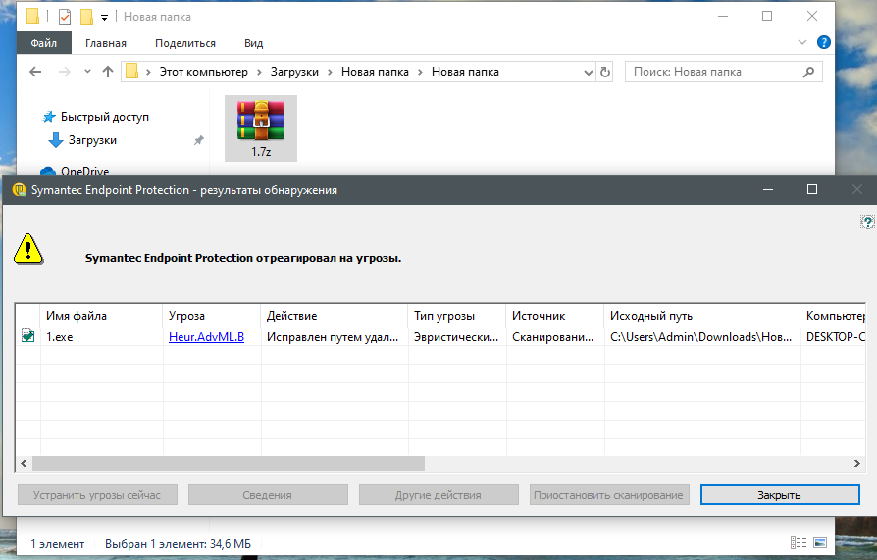Click the C:\Users\Admin\Downloads path cell
The height and width of the screenshot is (560, 877).
[701, 336]
